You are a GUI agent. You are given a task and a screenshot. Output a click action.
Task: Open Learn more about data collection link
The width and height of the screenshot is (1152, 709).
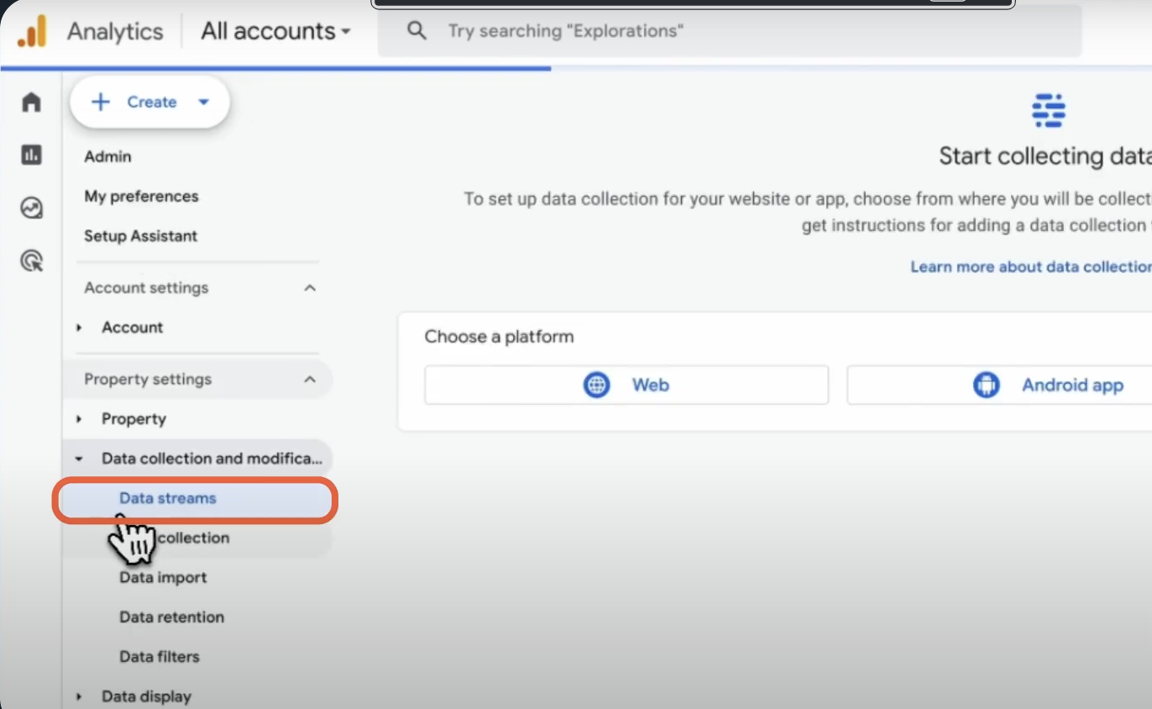click(1031, 266)
